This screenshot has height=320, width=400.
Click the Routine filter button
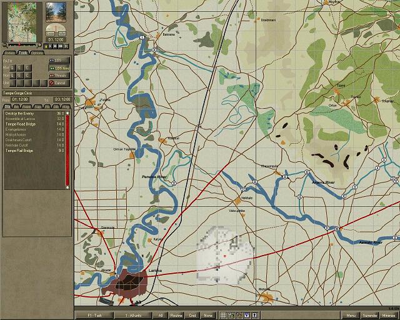(176, 316)
